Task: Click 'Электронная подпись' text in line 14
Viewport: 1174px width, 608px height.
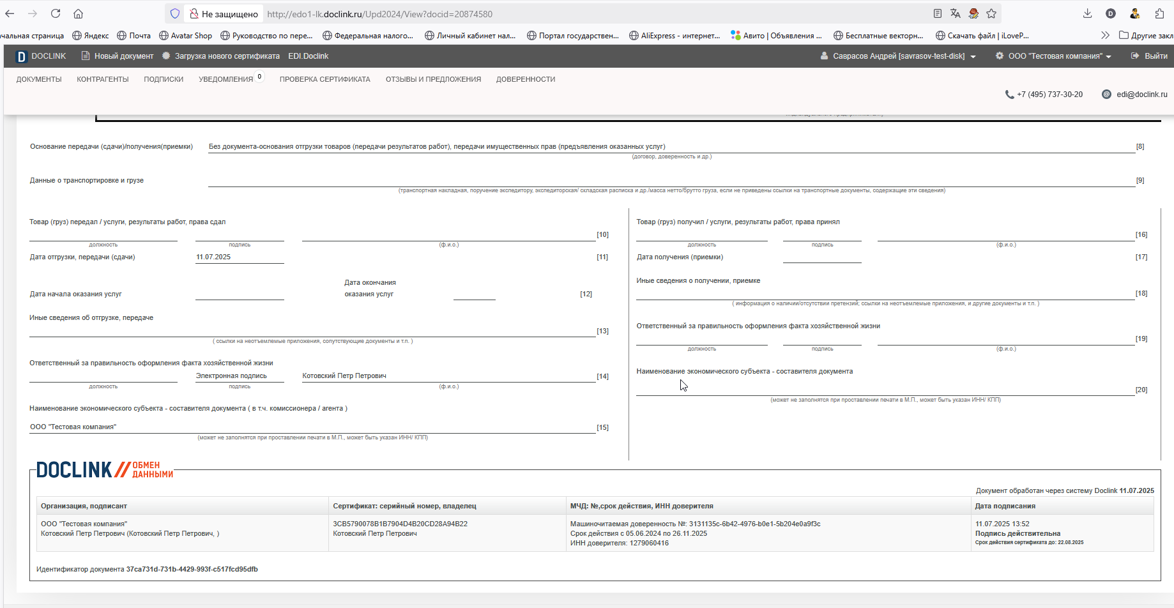Action: [231, 376]
